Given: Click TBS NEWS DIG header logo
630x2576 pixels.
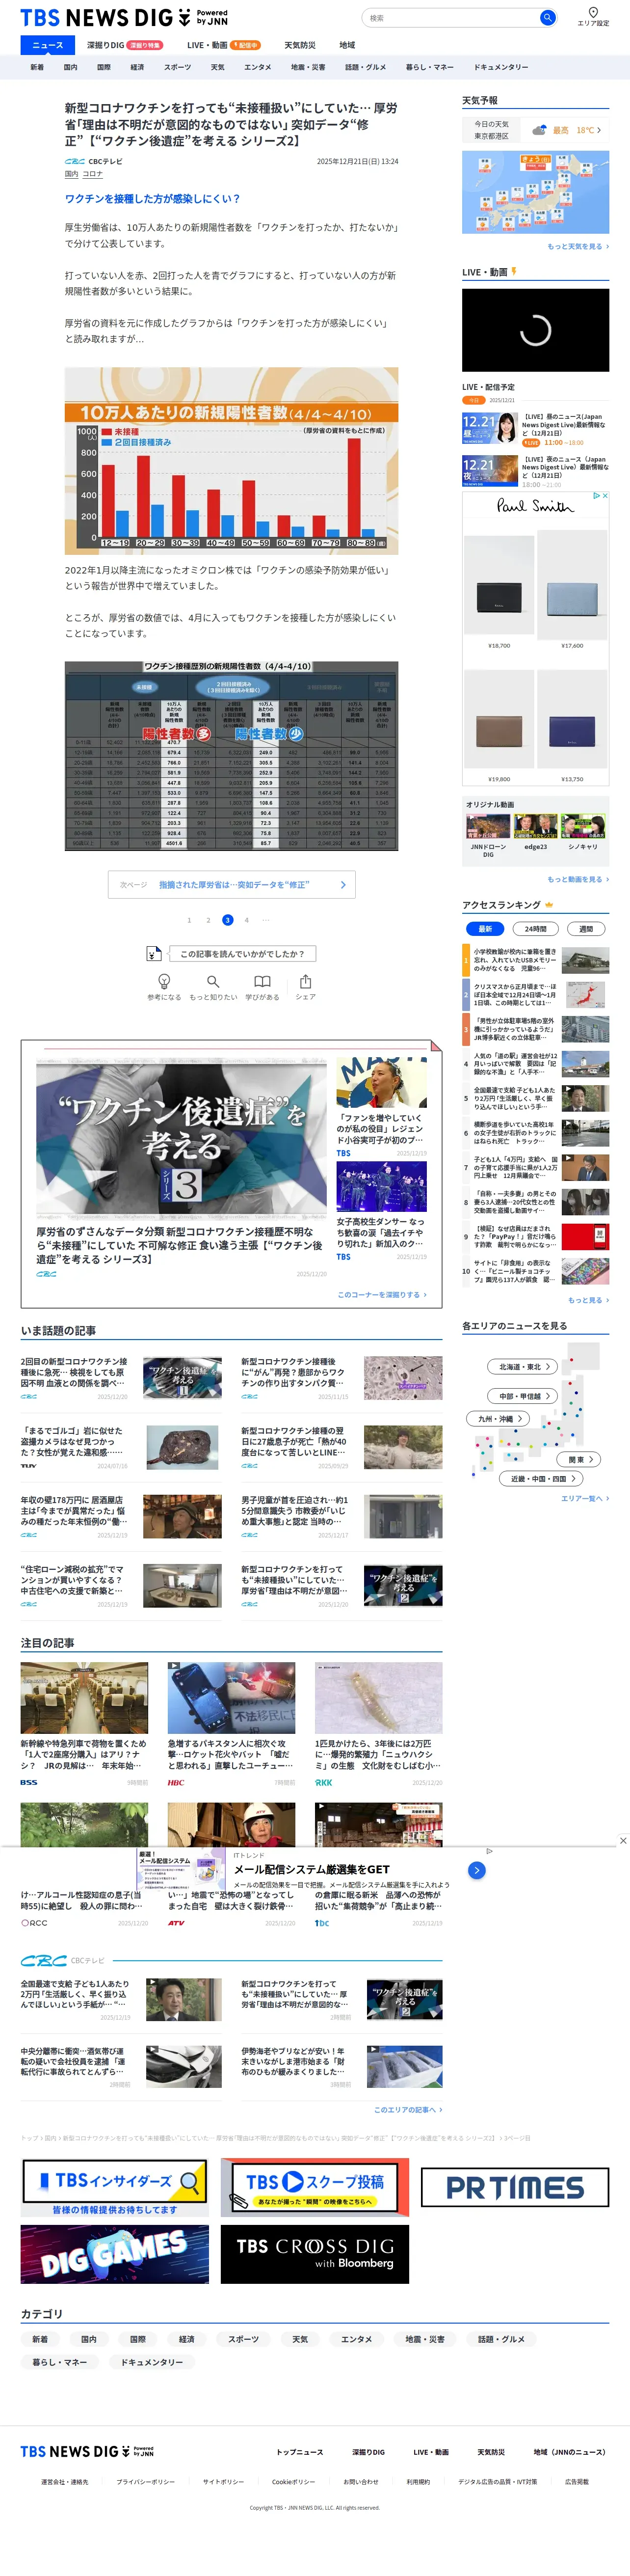Looking at the screenshot, I should click(124, 18).
